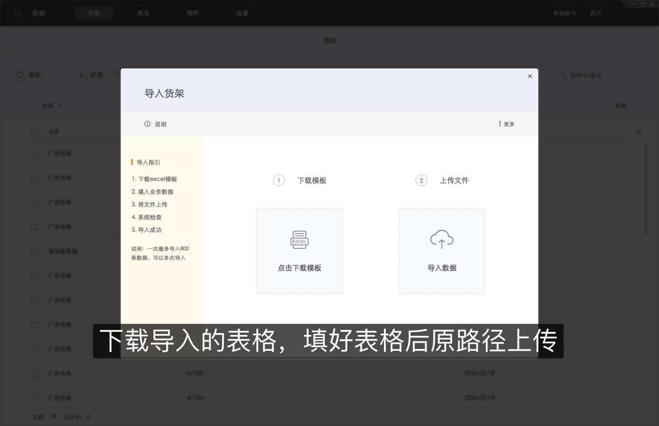Check the box for 海马家具城 row

[34, 251]
